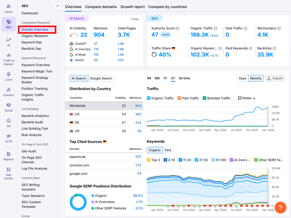Open the Growth report tab
The image size is (291, 218).
click(132, 7)
